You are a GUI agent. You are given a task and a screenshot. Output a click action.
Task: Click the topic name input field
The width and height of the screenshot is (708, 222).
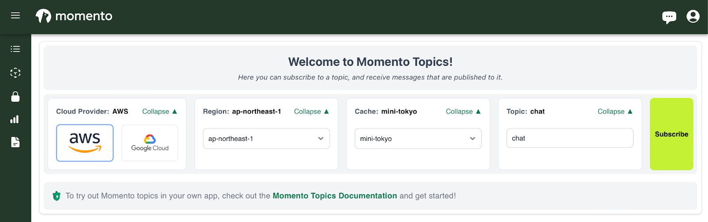570,138
